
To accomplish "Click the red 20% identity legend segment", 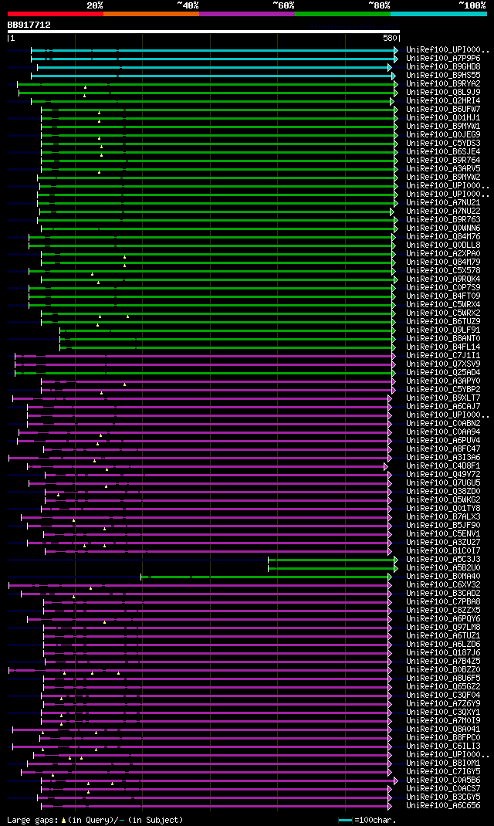I will pyautogui.click(x=56, y=13).
